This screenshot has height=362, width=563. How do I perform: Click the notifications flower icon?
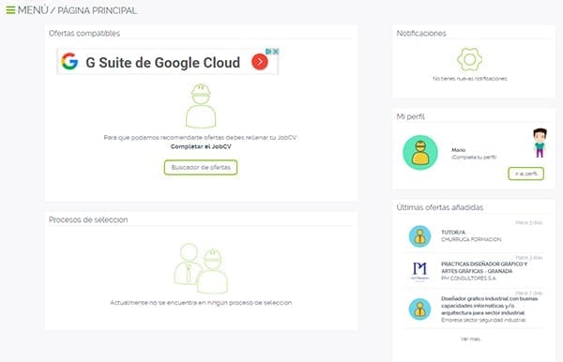470,60
